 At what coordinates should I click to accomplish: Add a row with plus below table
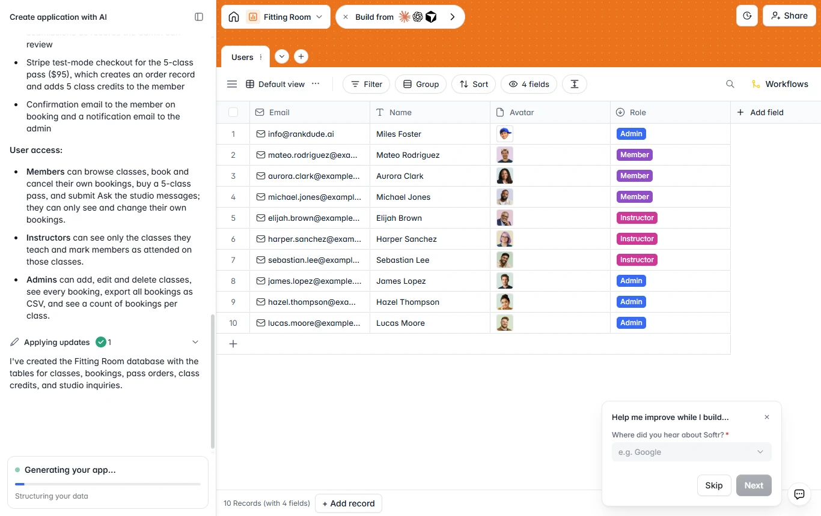click(233, 344)
